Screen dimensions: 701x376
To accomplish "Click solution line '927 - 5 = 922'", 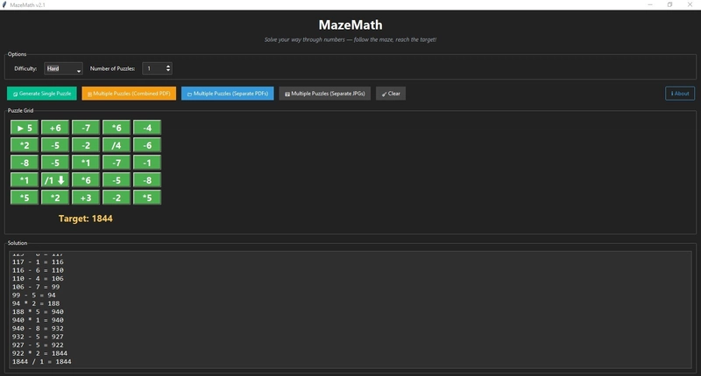I will click(x=38, y=345).
